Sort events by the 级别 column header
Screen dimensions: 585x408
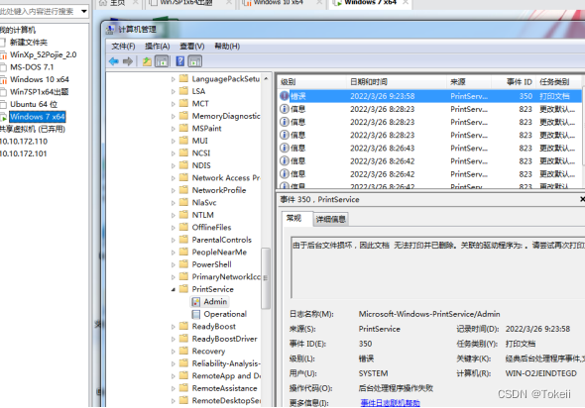311,82
